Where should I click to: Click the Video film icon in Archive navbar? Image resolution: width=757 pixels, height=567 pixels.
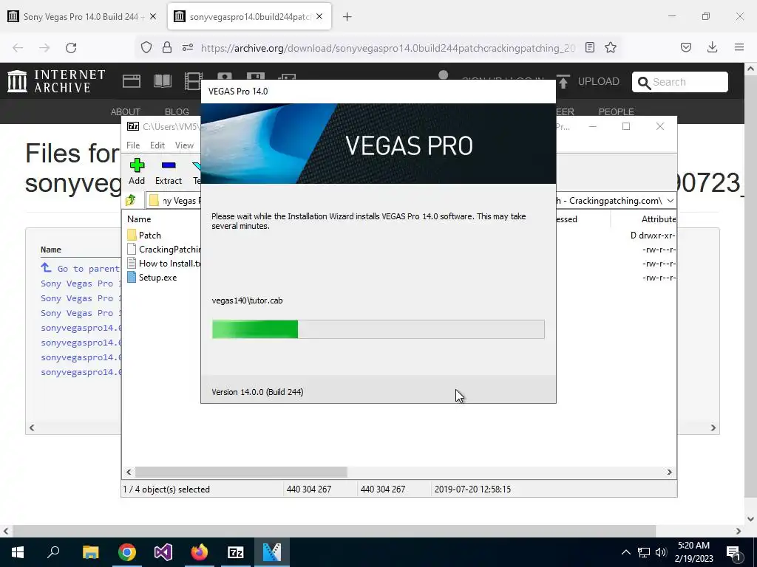193,81
